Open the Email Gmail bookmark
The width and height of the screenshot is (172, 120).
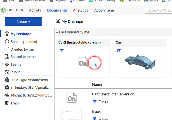[151, 1]
